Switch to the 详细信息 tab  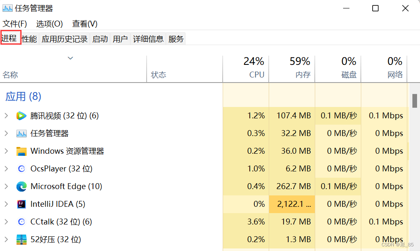point(148,39)
